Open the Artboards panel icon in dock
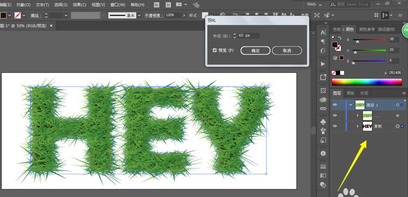The width and height of the screenshot is (408, 197). click(x=323, y=90)
